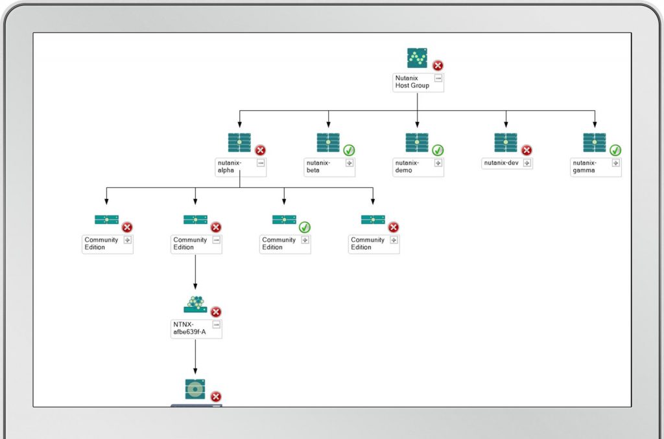Select the NTNX-afbe639f-A VM icon
664x439 pixels.
click(195, 304)
